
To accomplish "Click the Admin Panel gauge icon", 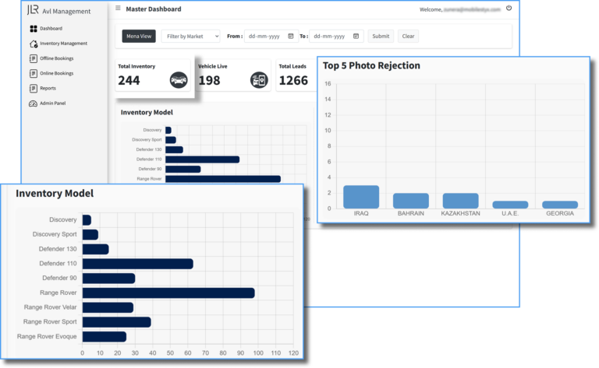I will tap(33, 103).
